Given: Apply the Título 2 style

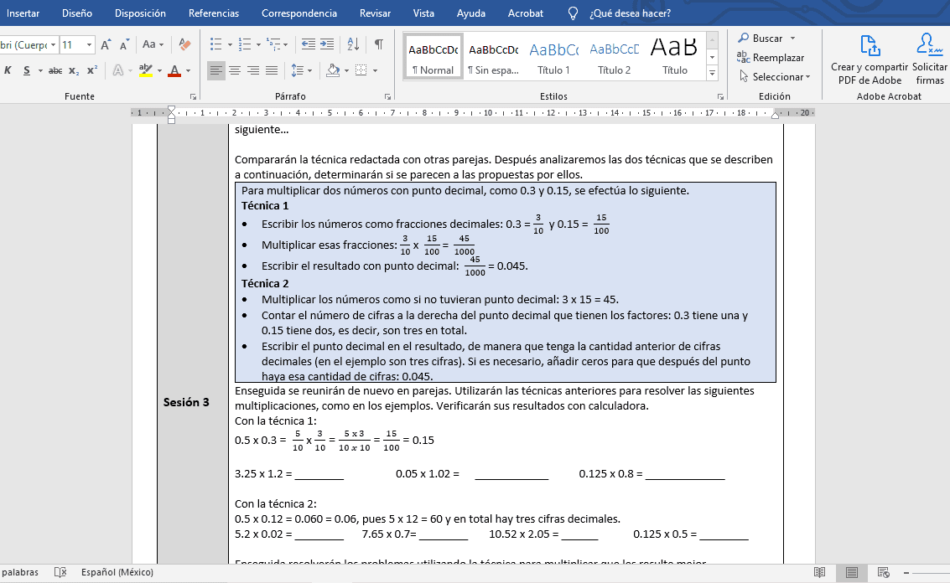Looking at the screenshot, I should (x=615, y=57).
